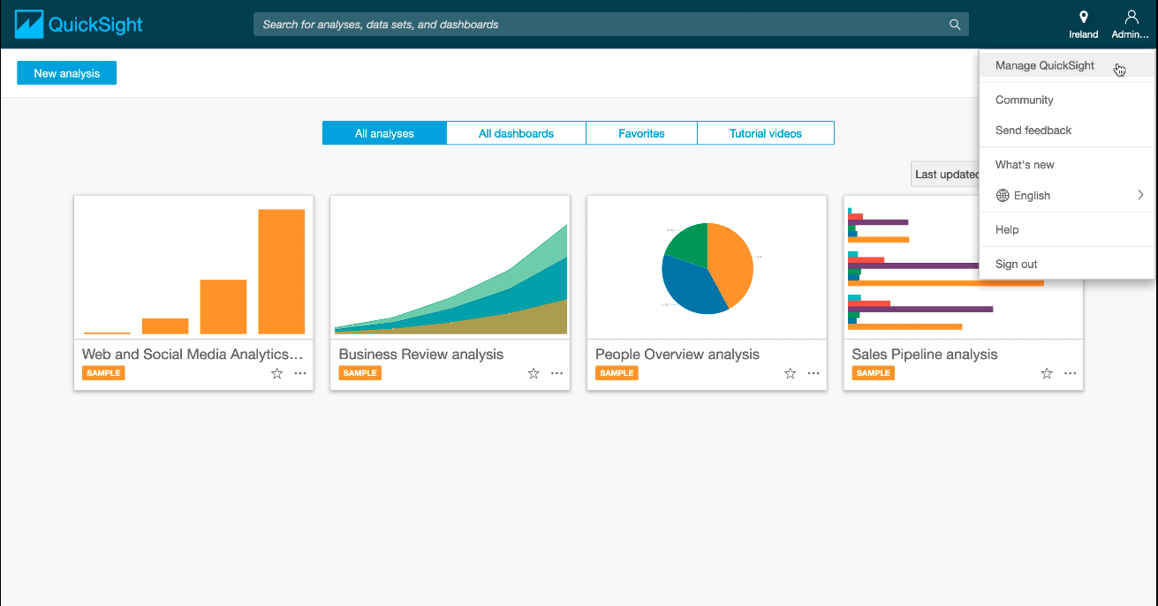Switch to the All analyses tab

(x=384, y=133)
